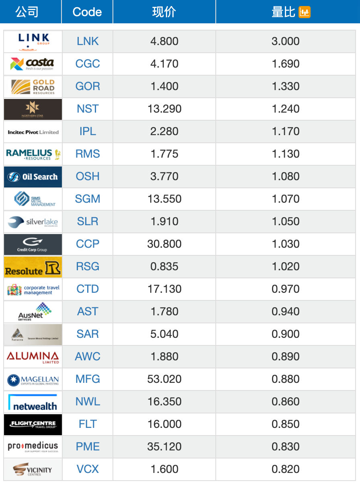This screenshot has height=485, width=360.
Task: Open the Flight Centre logo
Action: [x=33, y=424]
